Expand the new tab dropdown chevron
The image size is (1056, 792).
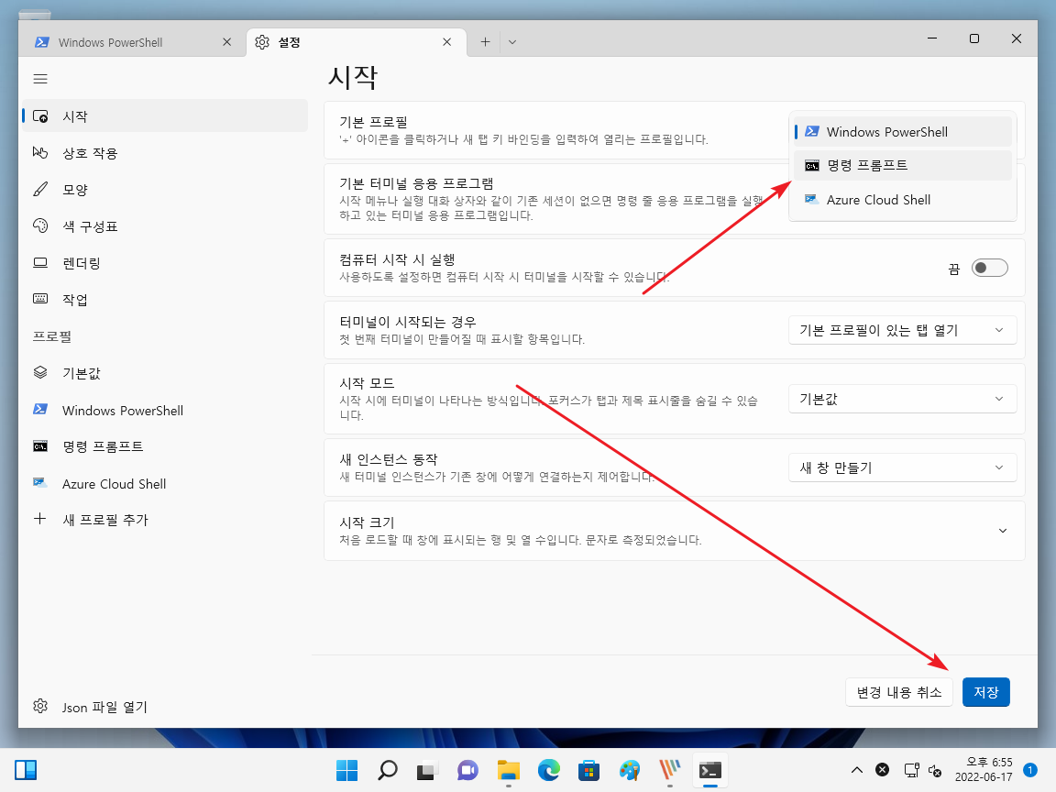pyautogui.click(x=512, y=42)
